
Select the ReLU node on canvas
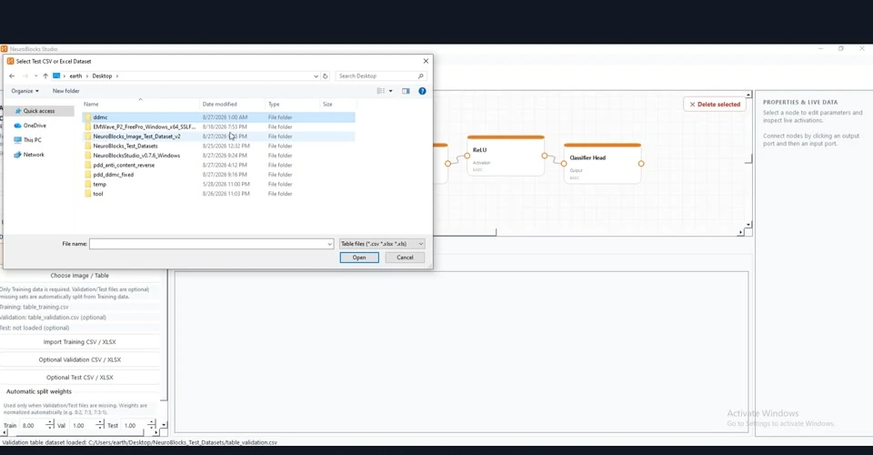506,156
